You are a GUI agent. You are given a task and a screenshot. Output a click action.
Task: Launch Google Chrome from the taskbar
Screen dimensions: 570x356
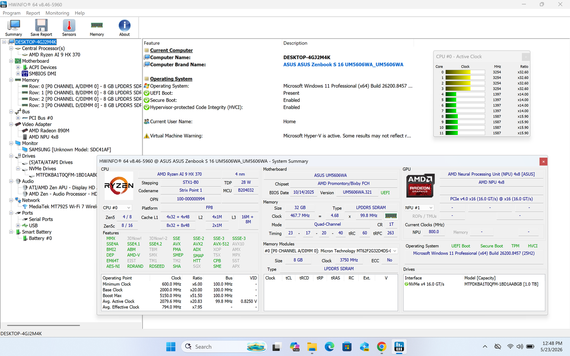click(x=382, y=347)
